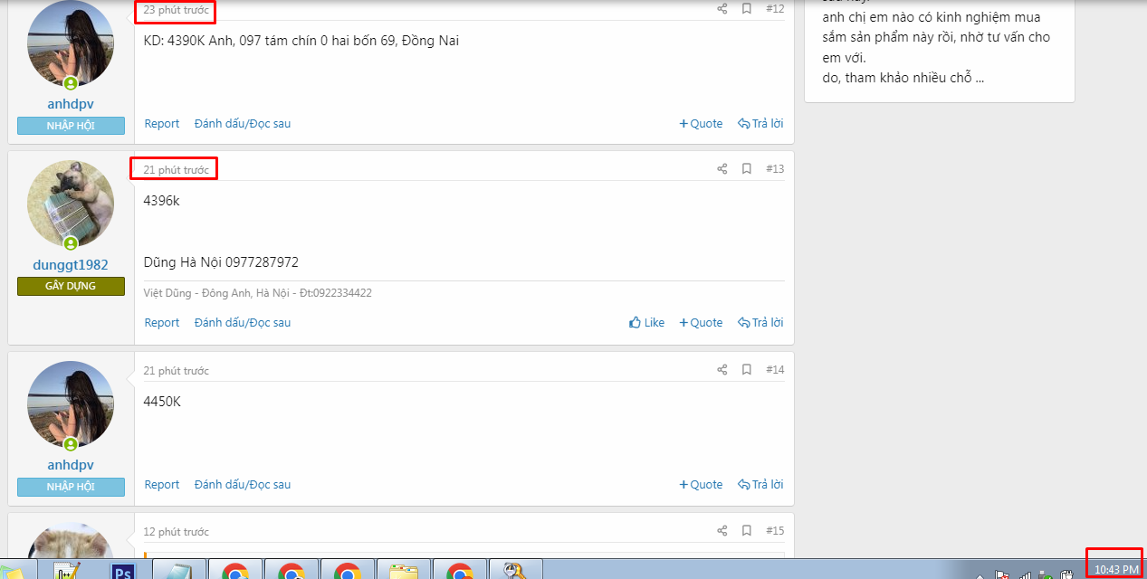Open the file explorer folder in taskbar
This screenshot has height=579, width=1147.
(403, 570)
